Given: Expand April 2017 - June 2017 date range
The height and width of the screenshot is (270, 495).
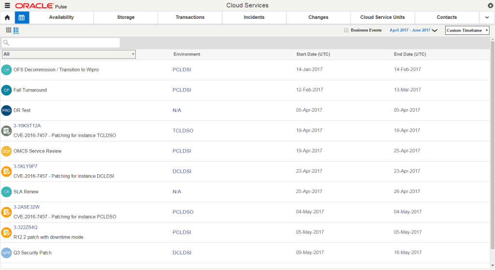Looking at the screenshot, I should point(413,30).
